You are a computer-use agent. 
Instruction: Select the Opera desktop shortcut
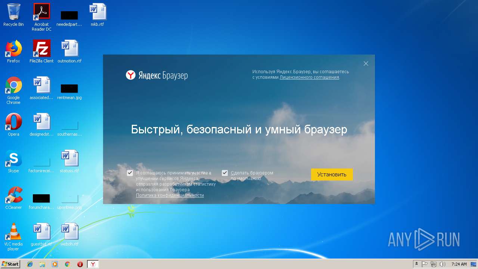pyautogui.click(x=13, y=125)
